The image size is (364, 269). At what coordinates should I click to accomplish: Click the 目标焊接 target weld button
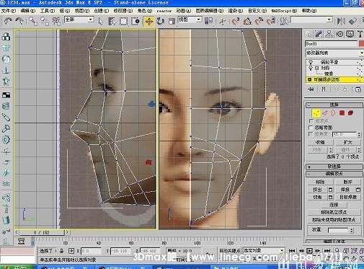pos(348,197)
